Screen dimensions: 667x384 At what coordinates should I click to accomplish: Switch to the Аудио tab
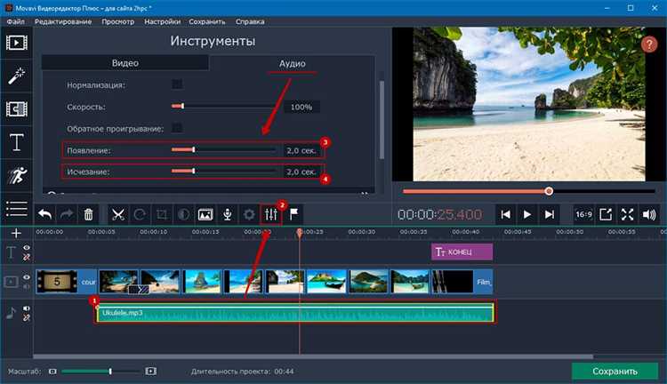(x=293, y=63)
